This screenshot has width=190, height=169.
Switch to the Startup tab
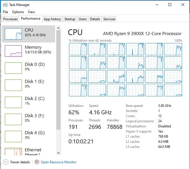pos(70,19)
